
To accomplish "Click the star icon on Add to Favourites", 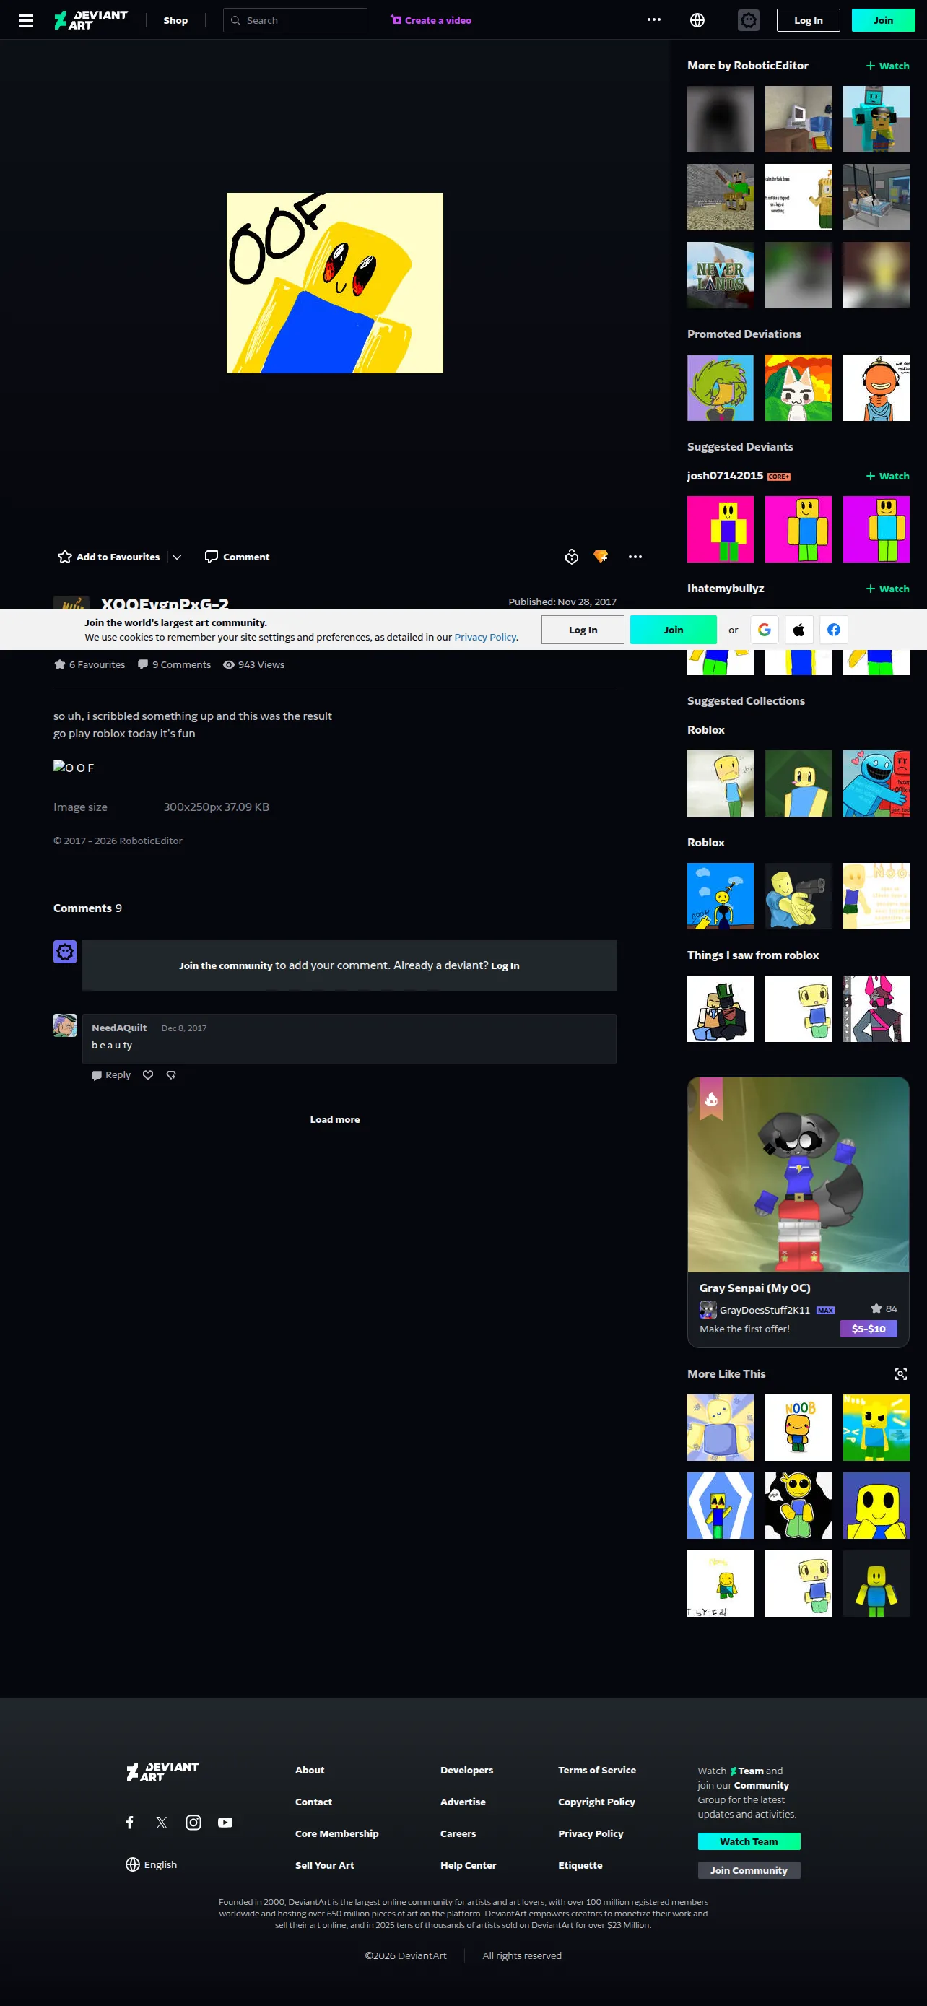I will click(64, 557).
